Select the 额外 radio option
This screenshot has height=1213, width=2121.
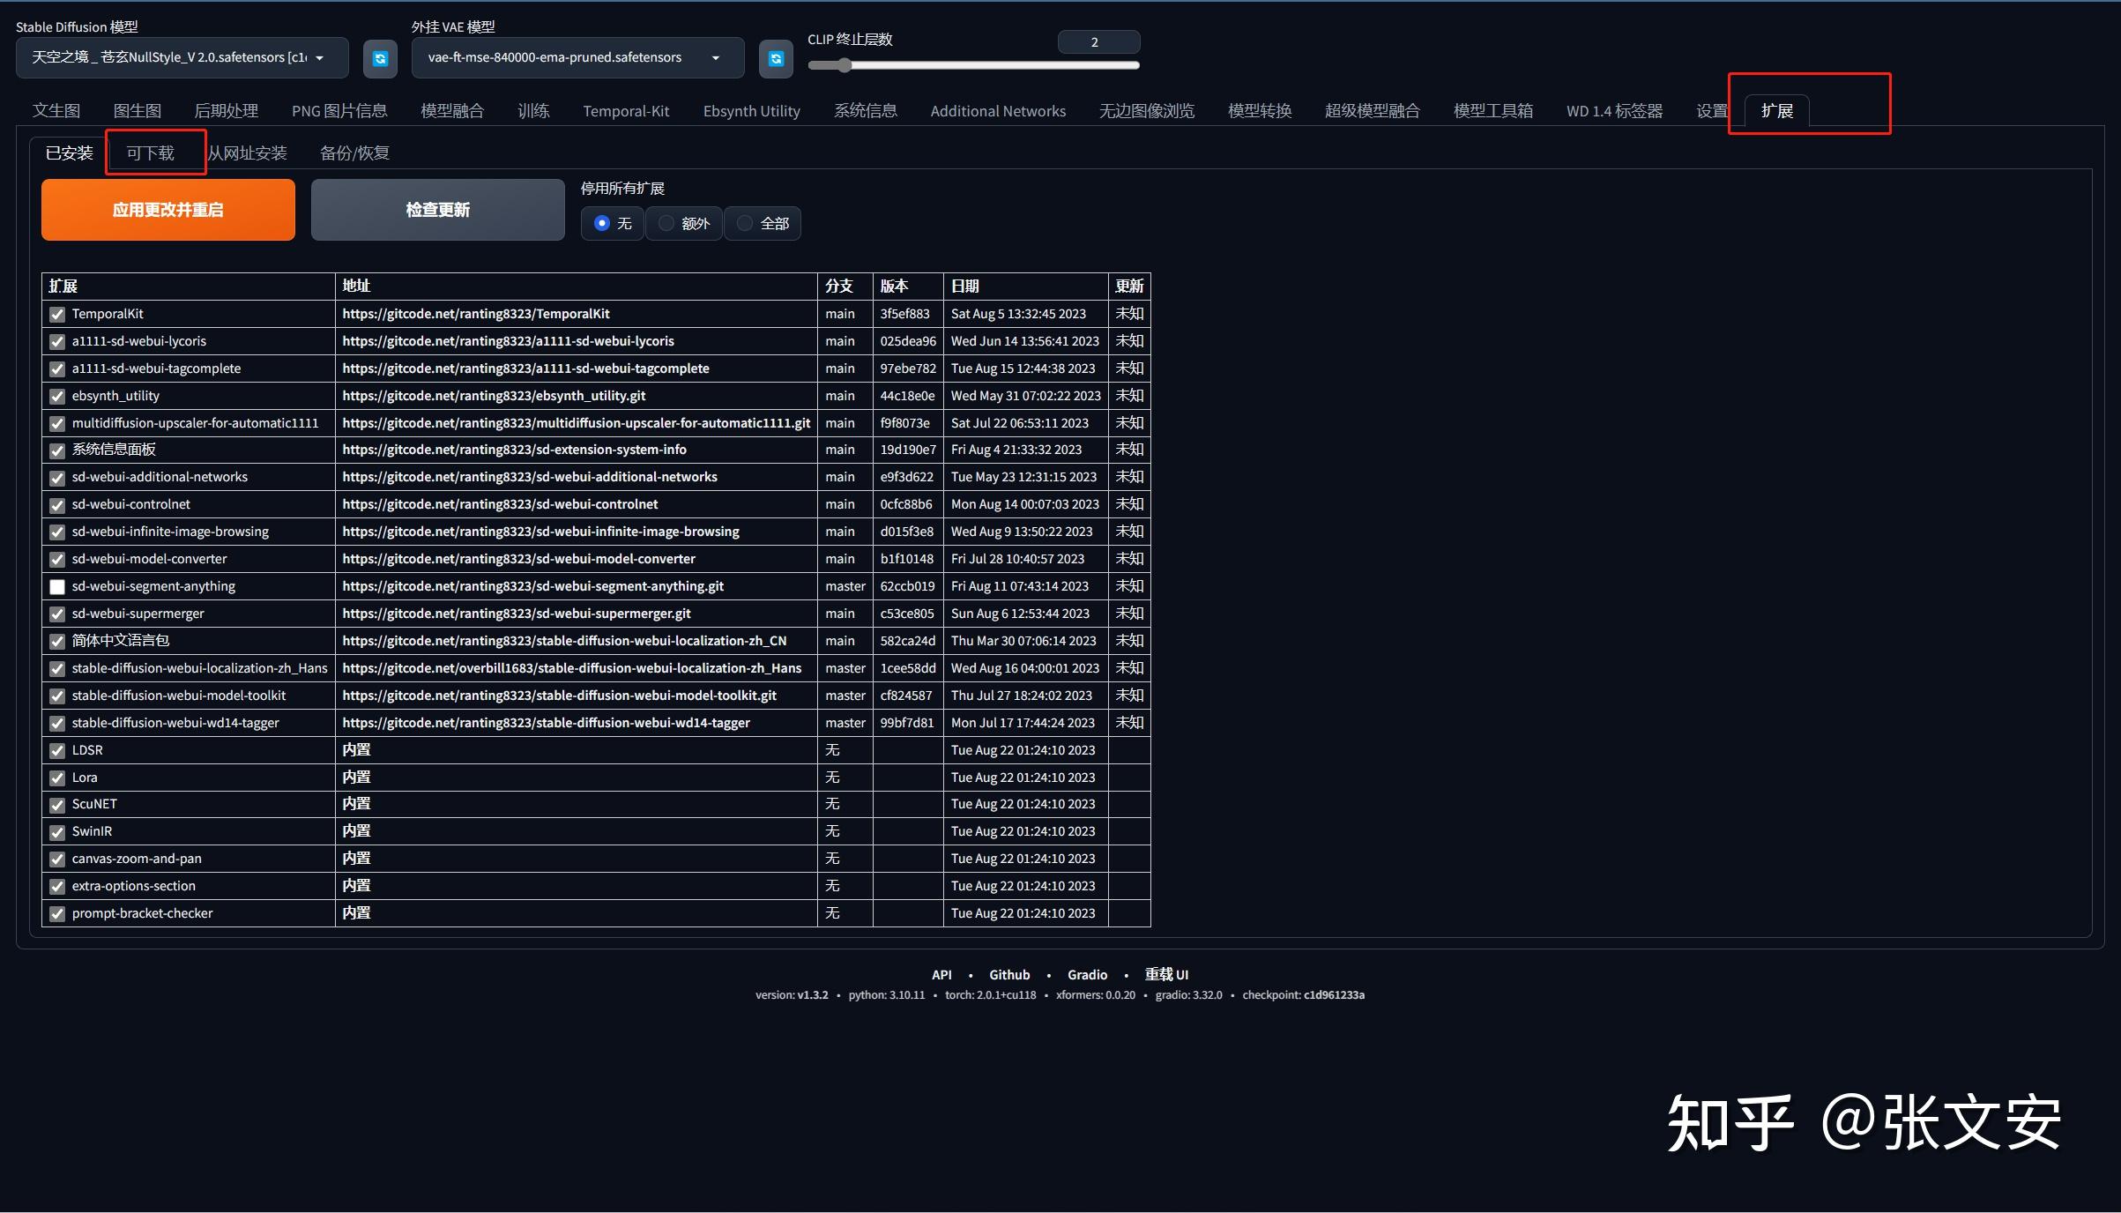(x=666, y=223)
